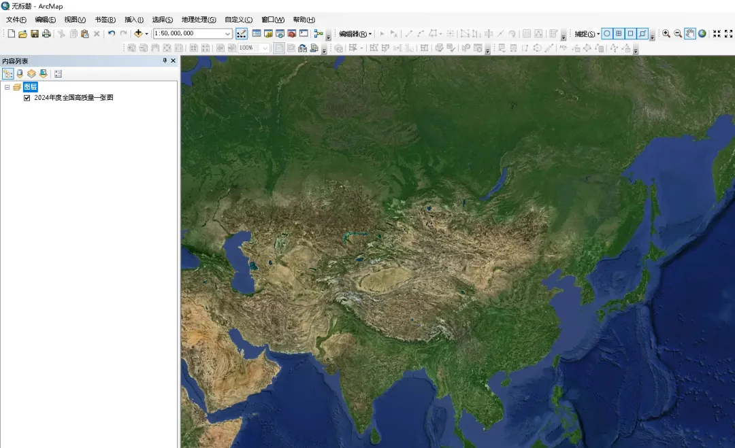Select the 2024年度全国高质量一张图 layer name
735x448 pixels.
(73, 97)
